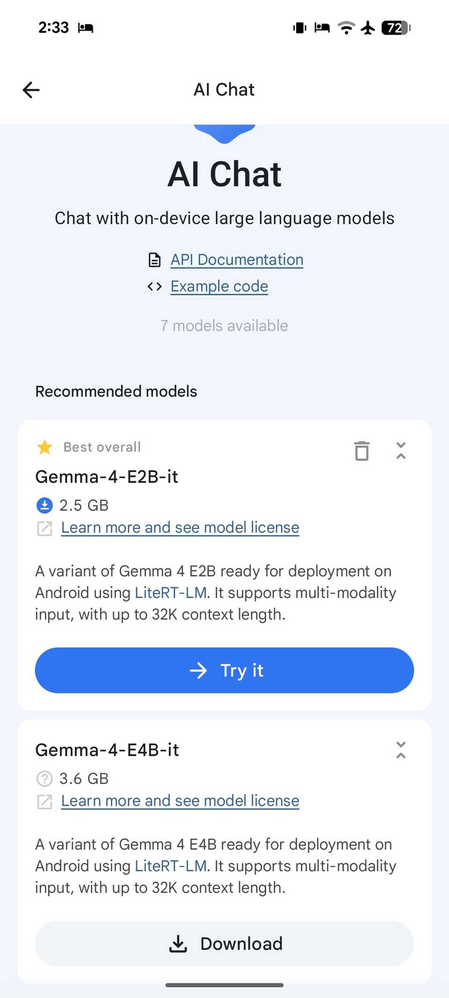This screenshot has height=998, width=449.
Task: Click the external link icon for Gemma-4-E2B-it license
Action: pyautogui.click(x=44, y=528)
